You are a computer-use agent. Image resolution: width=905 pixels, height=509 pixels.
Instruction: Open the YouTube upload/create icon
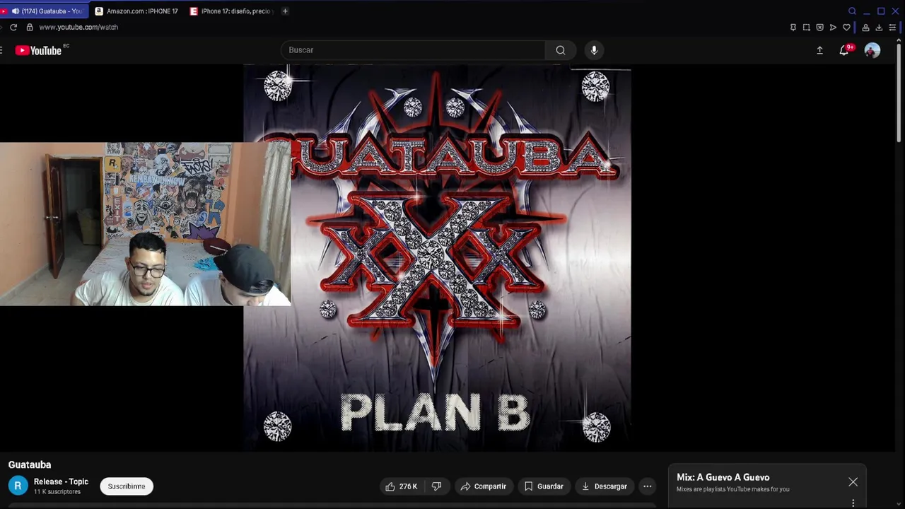tap(819, 50)
